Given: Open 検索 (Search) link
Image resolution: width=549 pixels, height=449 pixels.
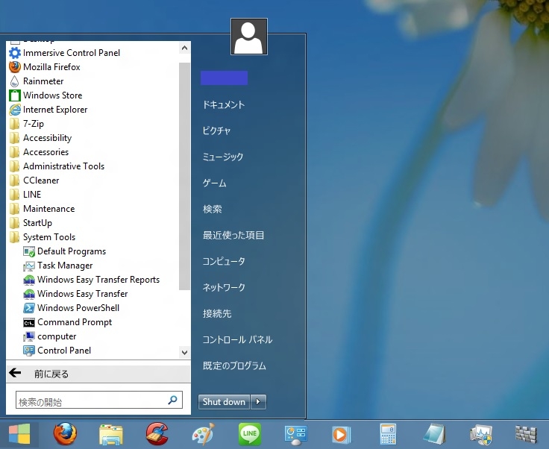Looking at the screenshot, I should [212, 209].
